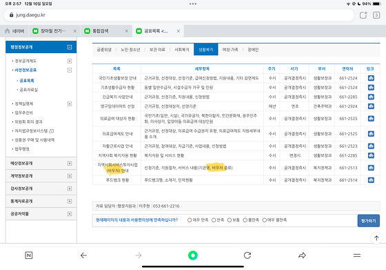This screenshot has width=386, height=270.
Task: Expand the 정책실명제 submenu plus icon
Action: click(x=70, y=104)
